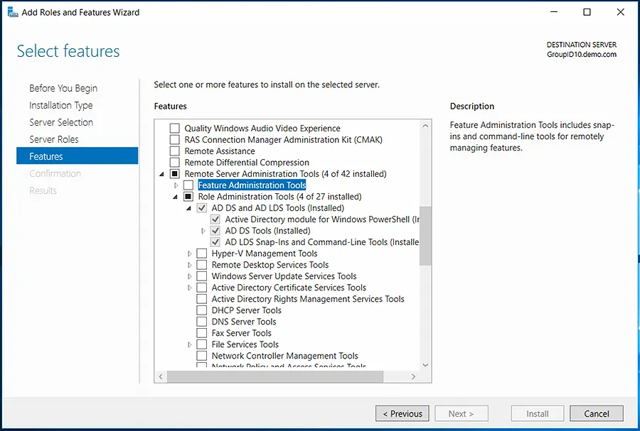640x431 pixels.
Task: Click the scroll down arrow of Features list
Action: coord(425,365)
